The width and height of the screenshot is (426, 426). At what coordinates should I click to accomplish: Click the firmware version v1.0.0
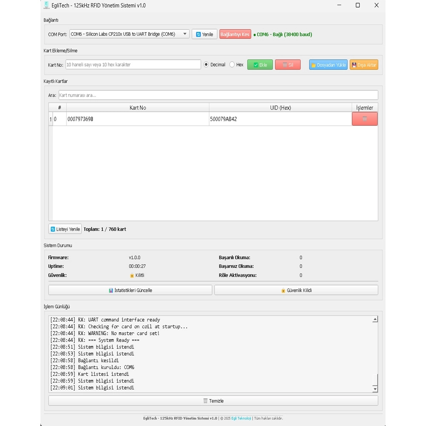click(135, 258)
